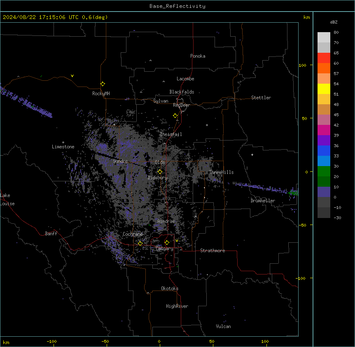Click the Innisfail city label
The height and width of the screenshot is (347, 355).
tap(171, 134)
